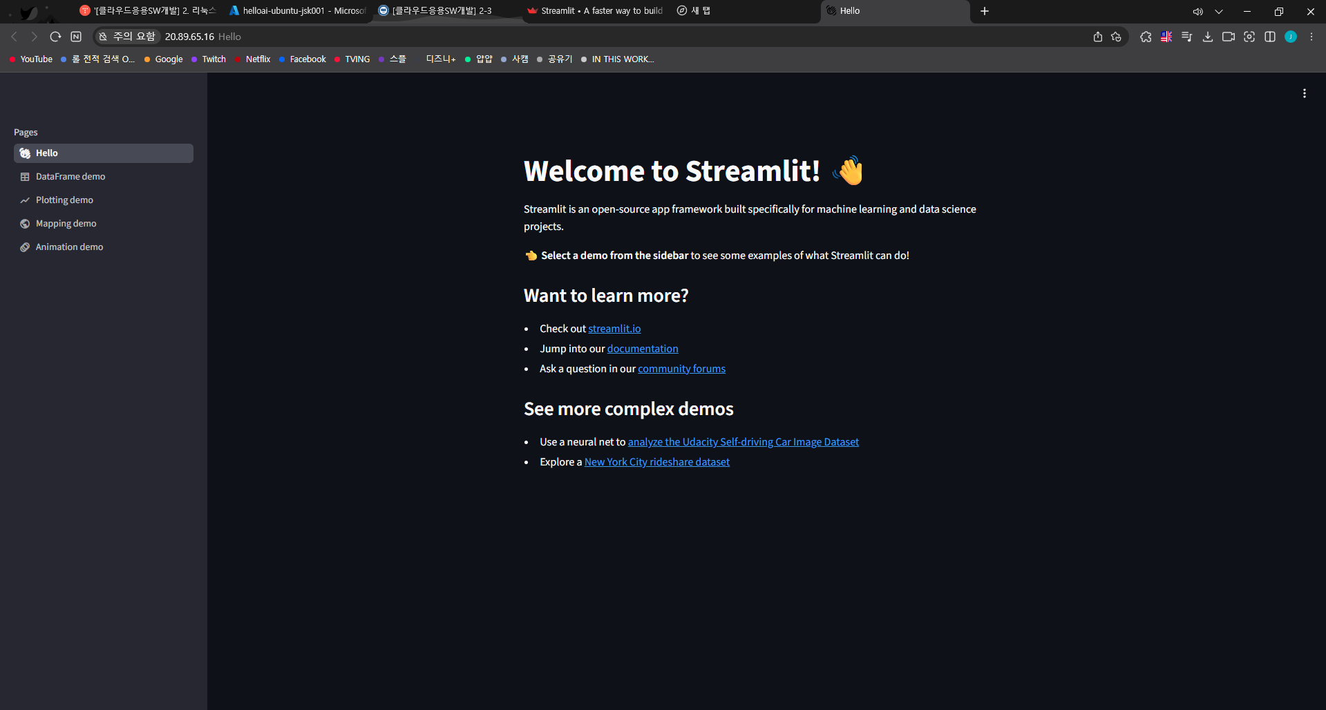Reload the current page
1326x710 pixels.
pyautogui.click(x=55, y=37)
